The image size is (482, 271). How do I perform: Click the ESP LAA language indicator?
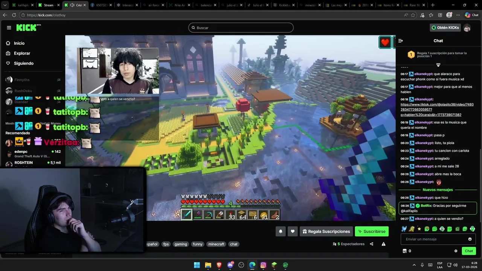coord(440,265)
